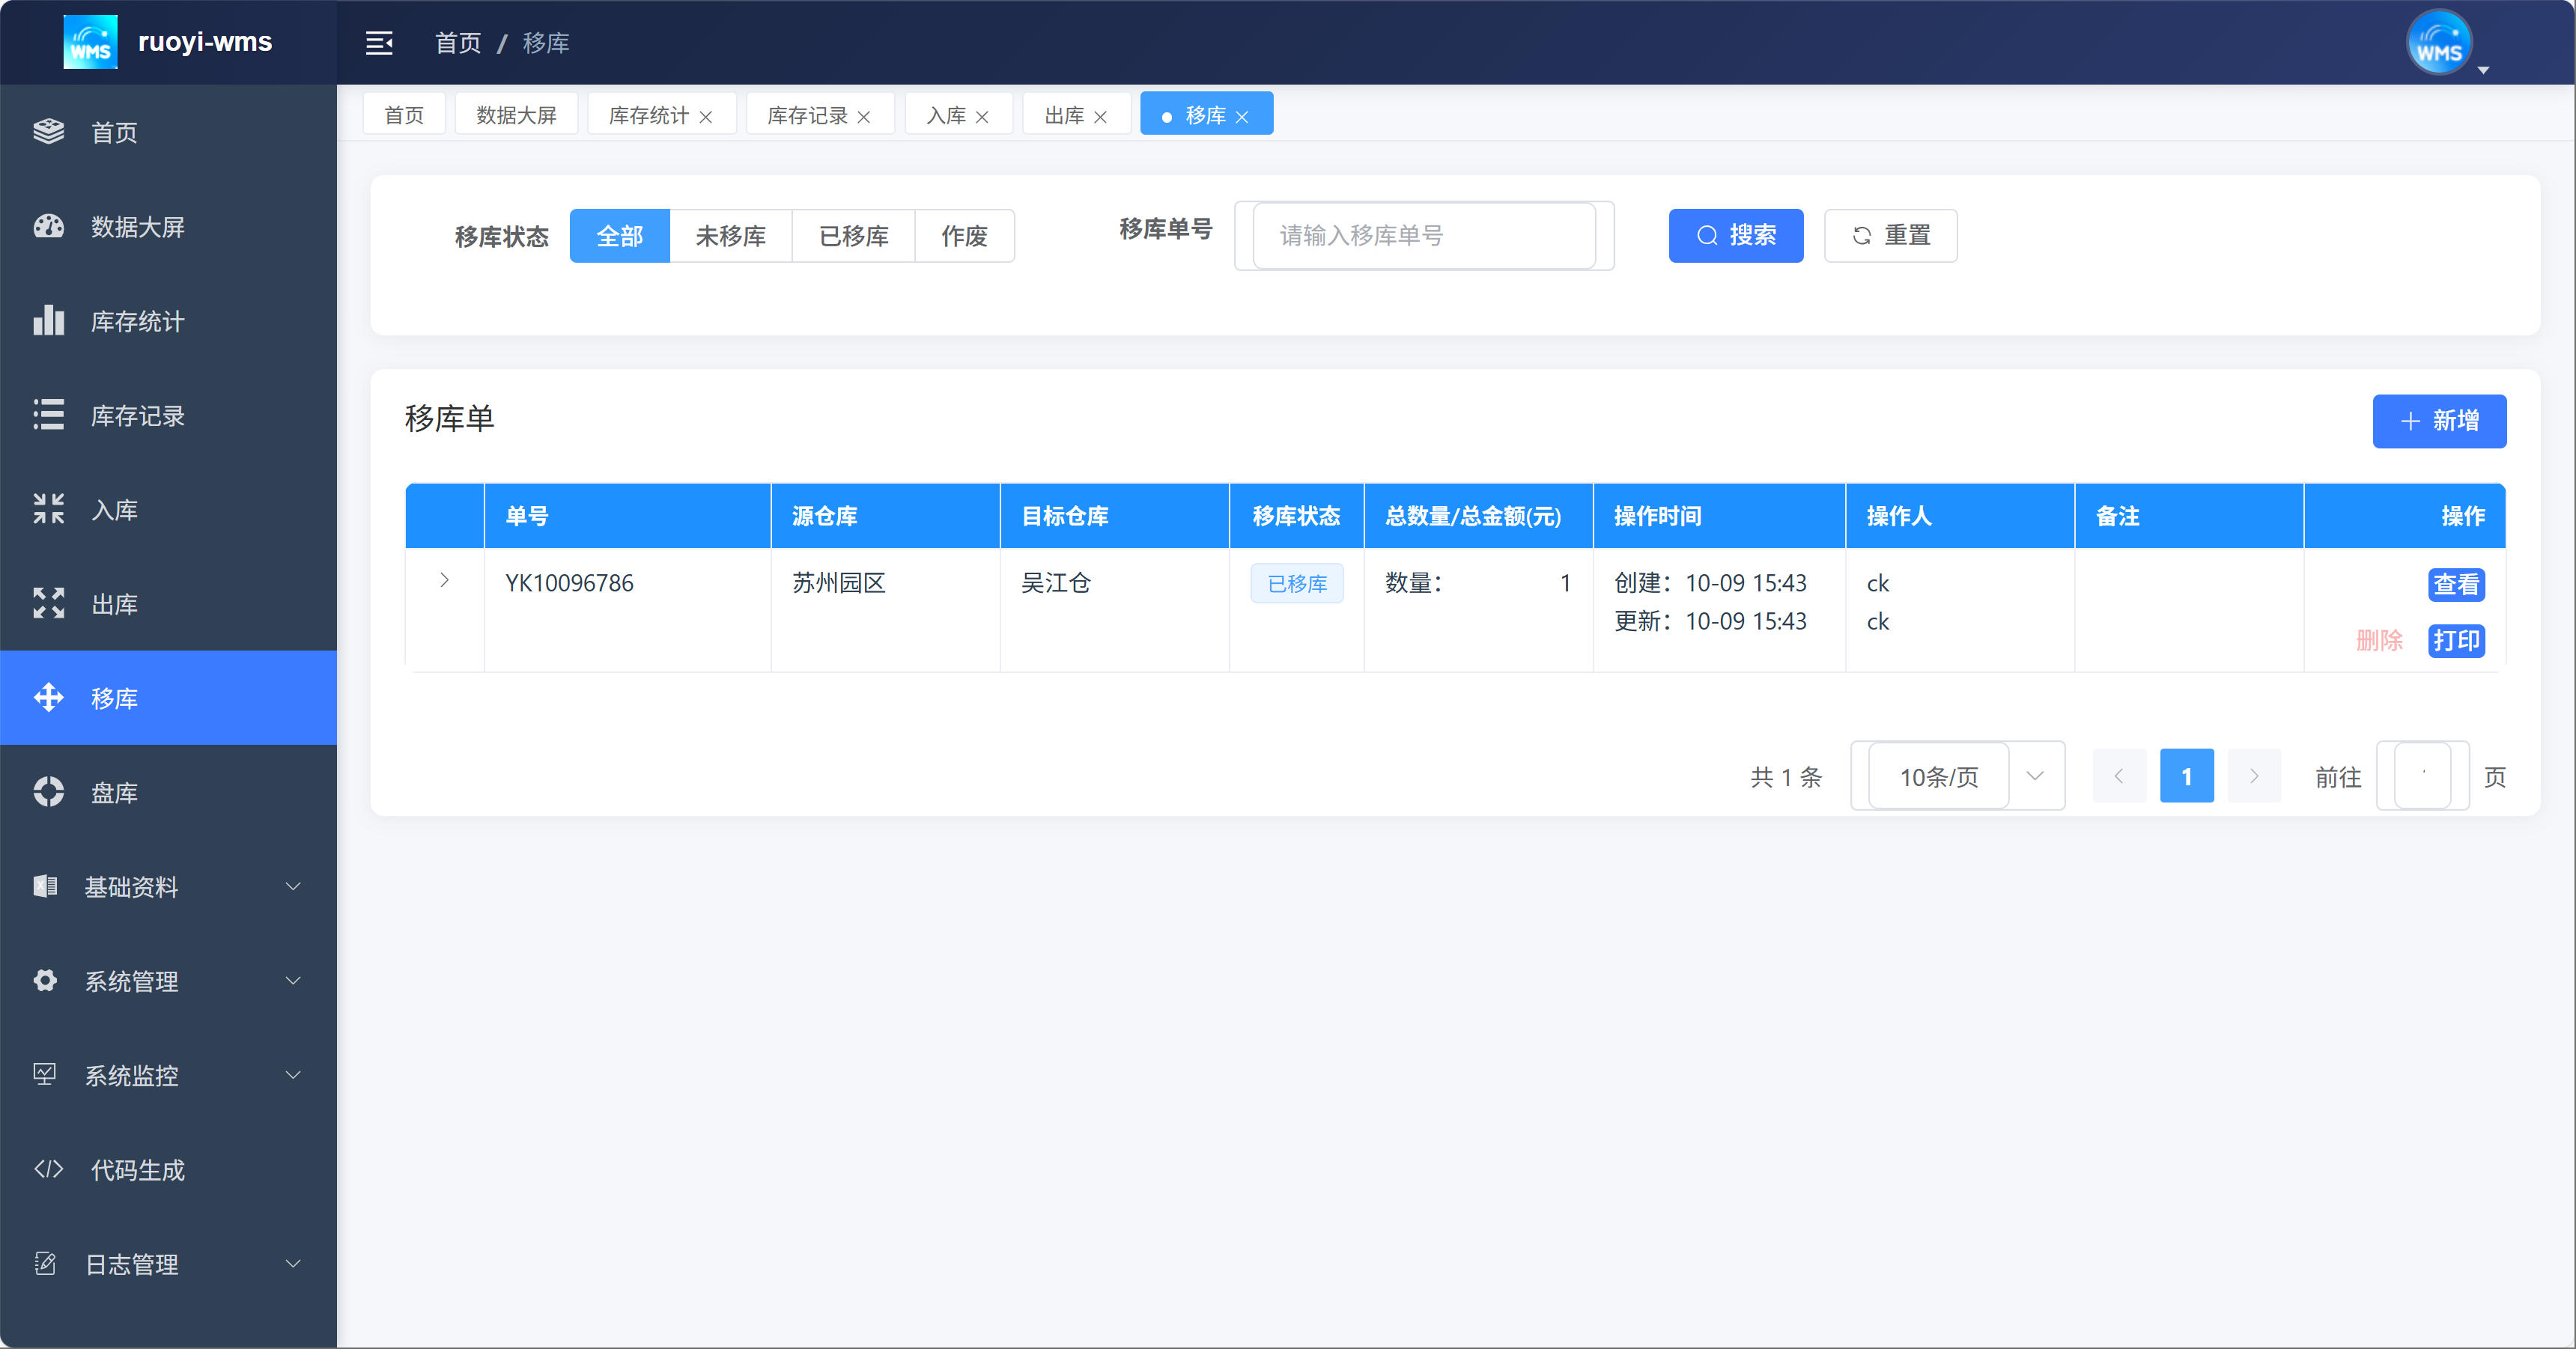The image size is (2576, 1349).
Task: Open the 10条/页 page size dropdown
Action: pyautogui.click(x=1957, y=777)
